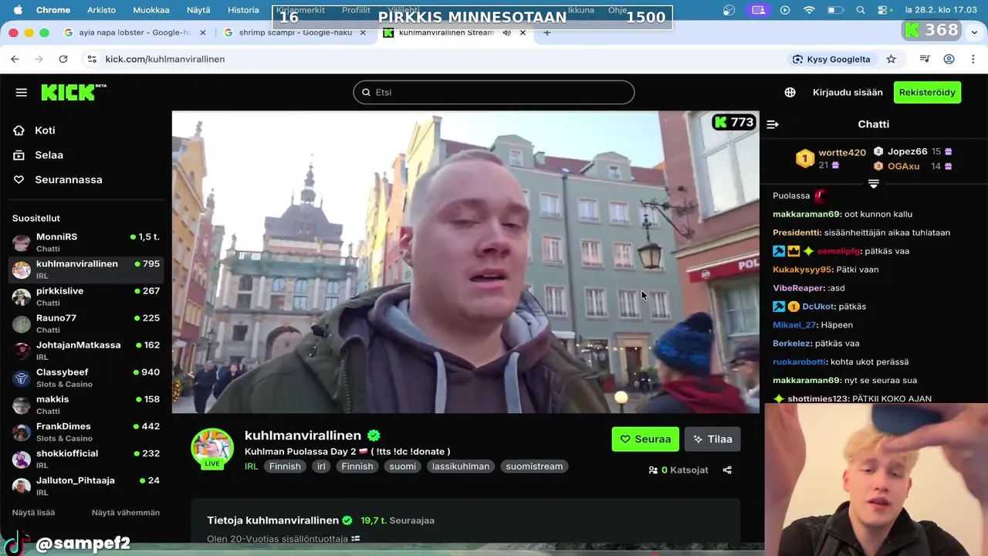
Task: Select kuhlmanvirallinen in recommended list
Action: (x=86, y=270)
